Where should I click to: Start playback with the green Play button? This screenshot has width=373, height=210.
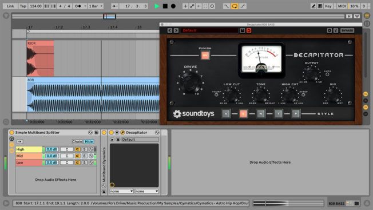(157, 6)
